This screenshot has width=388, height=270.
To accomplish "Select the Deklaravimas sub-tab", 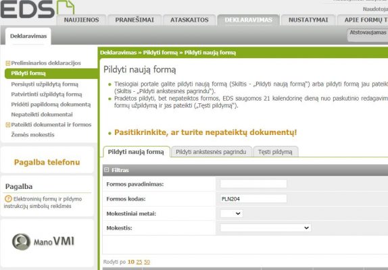I will [x=28, y=36].
